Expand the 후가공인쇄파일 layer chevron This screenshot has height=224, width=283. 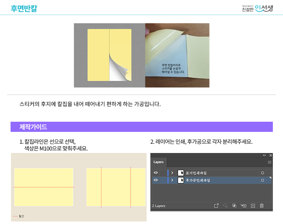coord(172,180)
